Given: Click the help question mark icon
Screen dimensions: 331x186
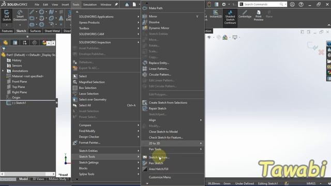Looking at the screenshot, I should pos(301,4).
